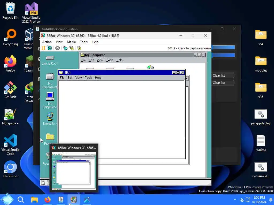Select the Firefox desktop icon
The width and height of the screenshot is (274, 205).
pyautogui.click(x=10, y=64)
